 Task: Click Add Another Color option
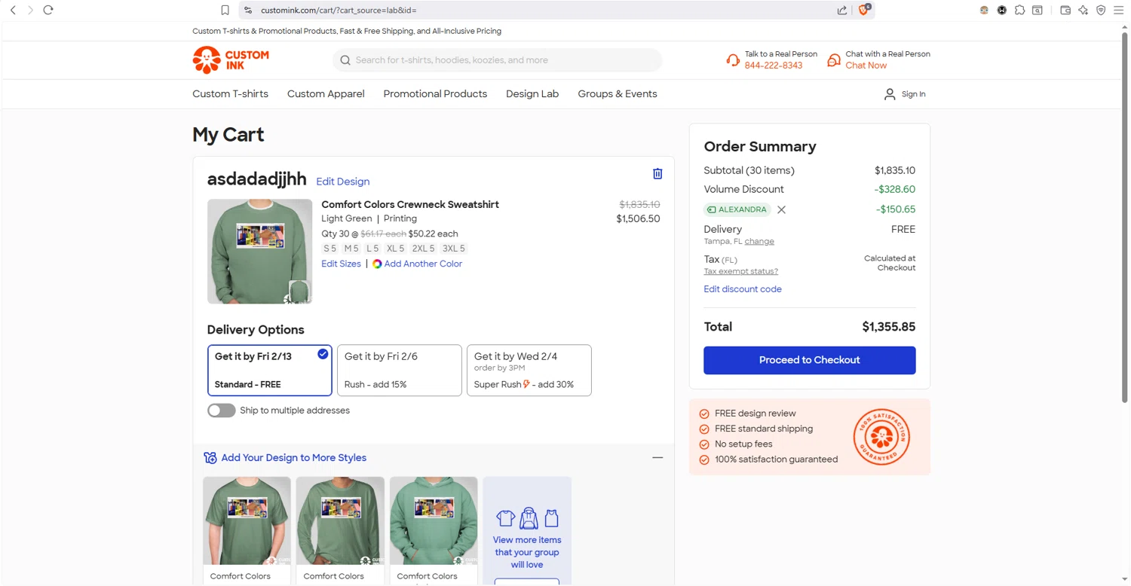pyautogui.click(x=422, y=264)
